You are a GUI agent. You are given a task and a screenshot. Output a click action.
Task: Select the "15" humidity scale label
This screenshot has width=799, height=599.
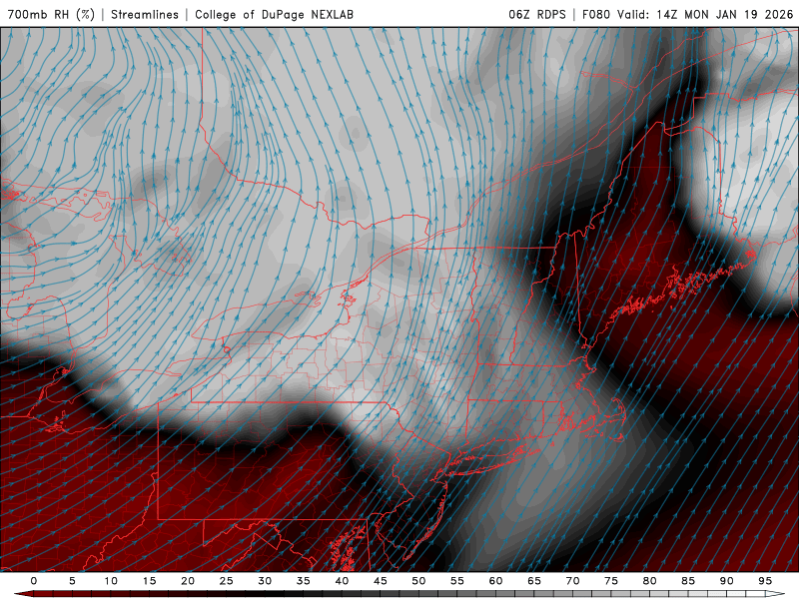(x=149, y=581)
